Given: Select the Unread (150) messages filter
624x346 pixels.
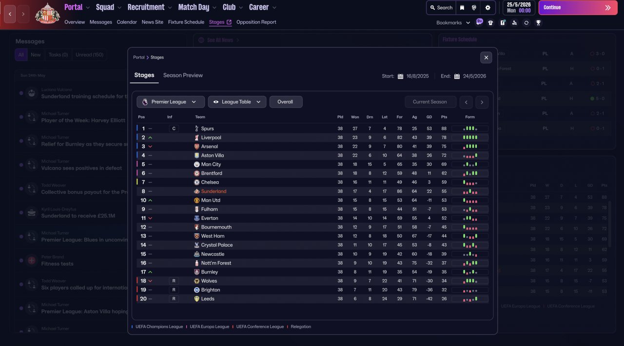Looking at the screenshot, I should coord(89,55).
